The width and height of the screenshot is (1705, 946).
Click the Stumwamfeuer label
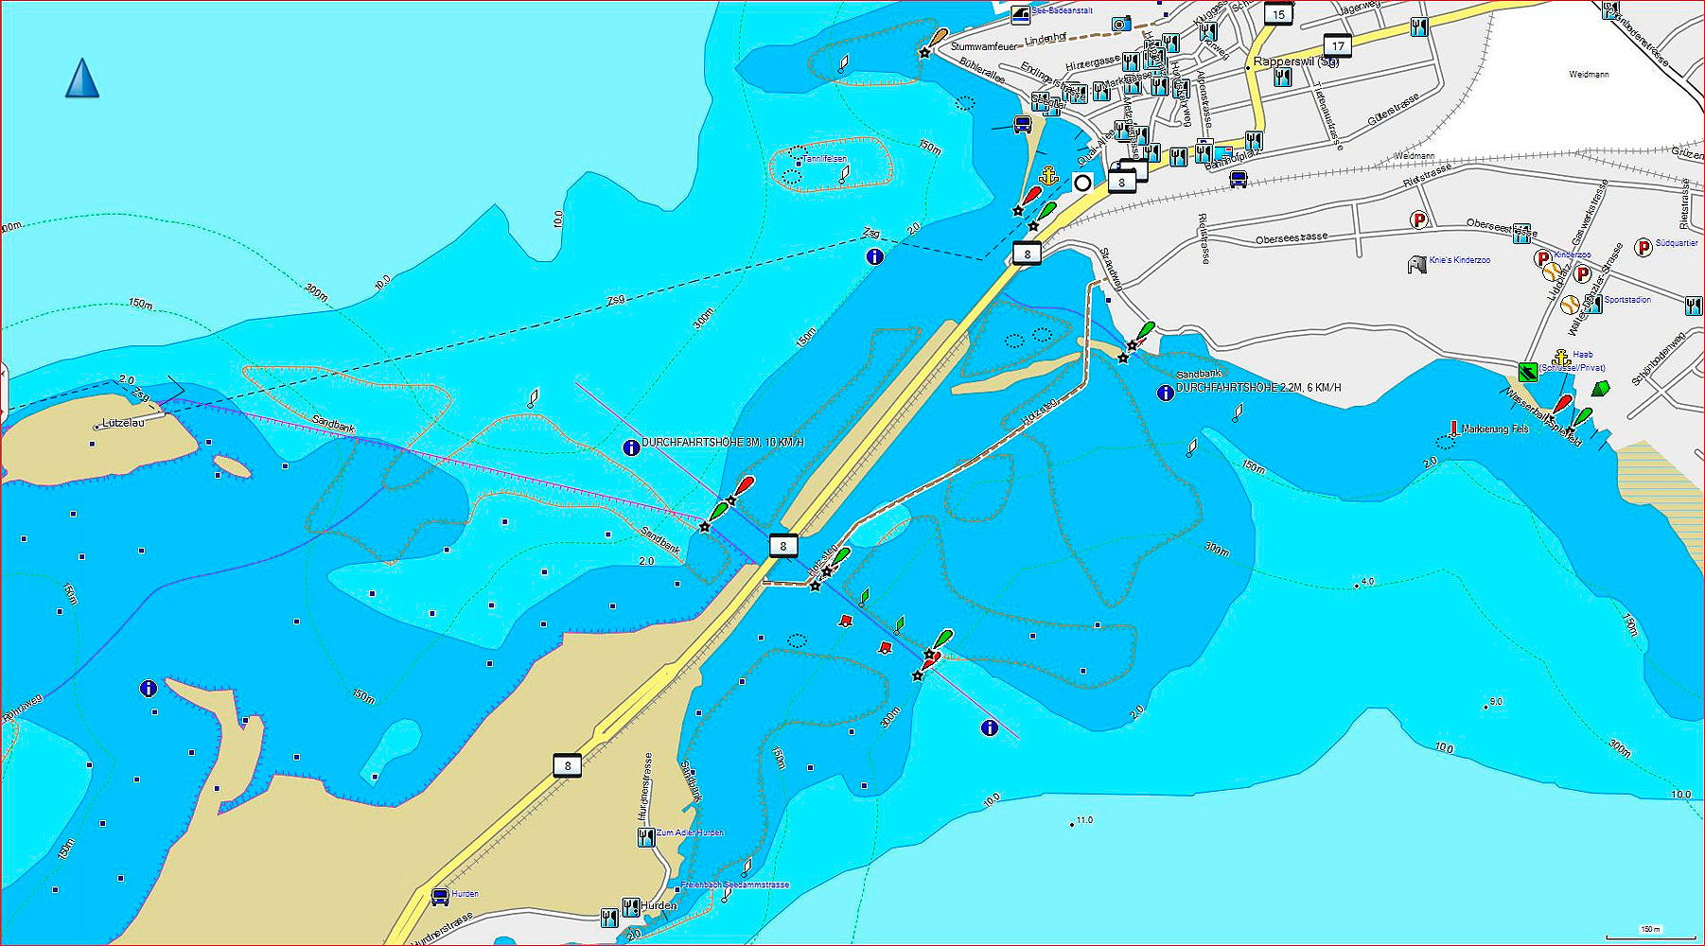pyautogui.click(x=984, y=46)
